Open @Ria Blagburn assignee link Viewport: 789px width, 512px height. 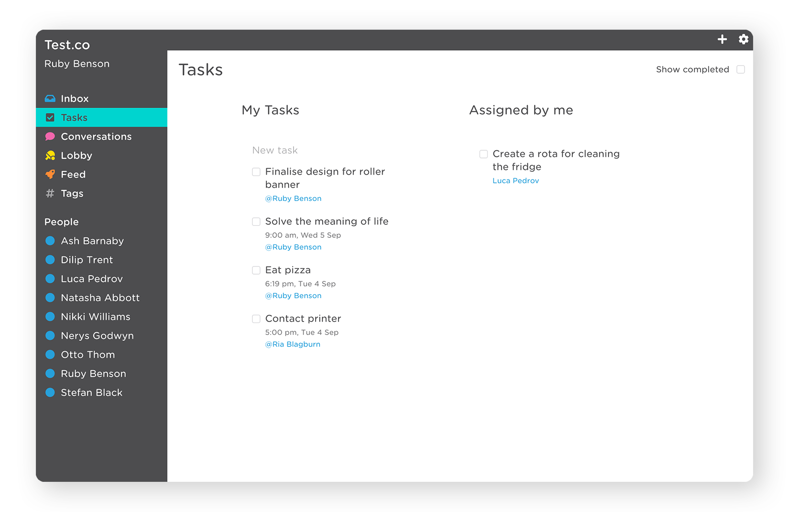pos(293,345)
